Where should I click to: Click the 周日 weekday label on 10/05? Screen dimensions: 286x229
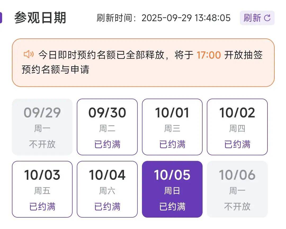coord(172,190)
